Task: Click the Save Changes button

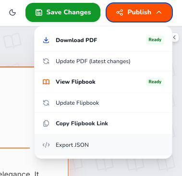Action: (x=63, y=12)
